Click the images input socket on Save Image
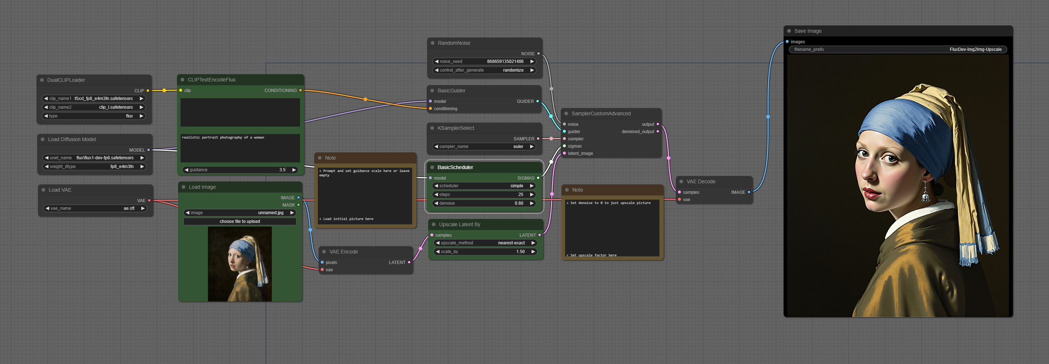The image size is (1049, 364). (x=787, y=42)
